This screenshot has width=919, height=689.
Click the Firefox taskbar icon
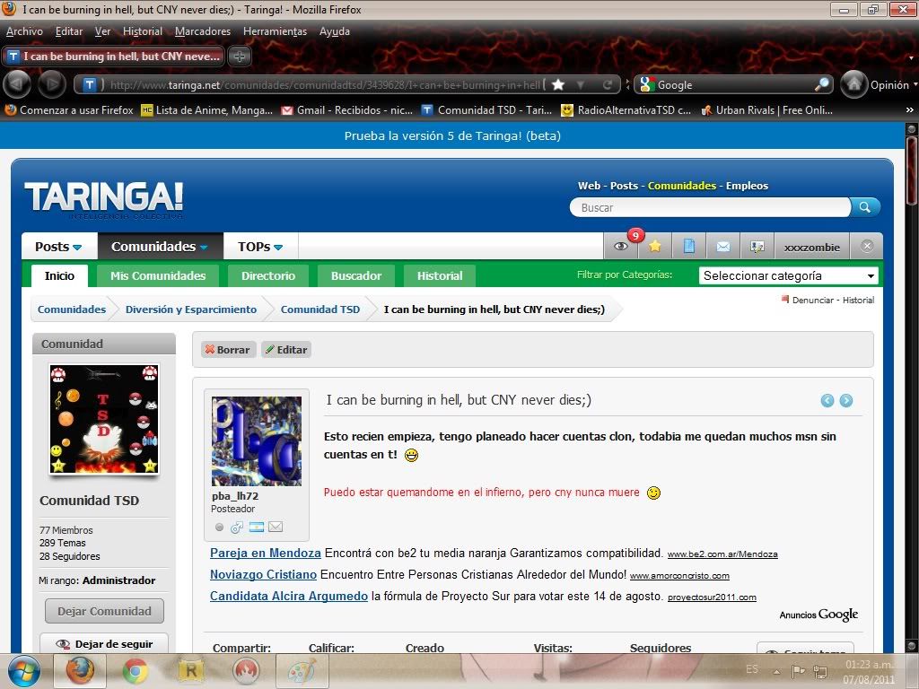point(80,671)
